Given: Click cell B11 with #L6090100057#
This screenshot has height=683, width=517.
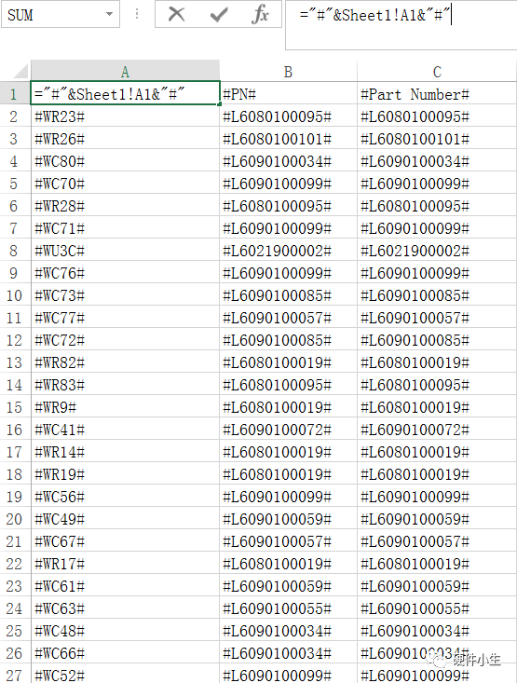Looking at the screenshot, I should (288, 317).
